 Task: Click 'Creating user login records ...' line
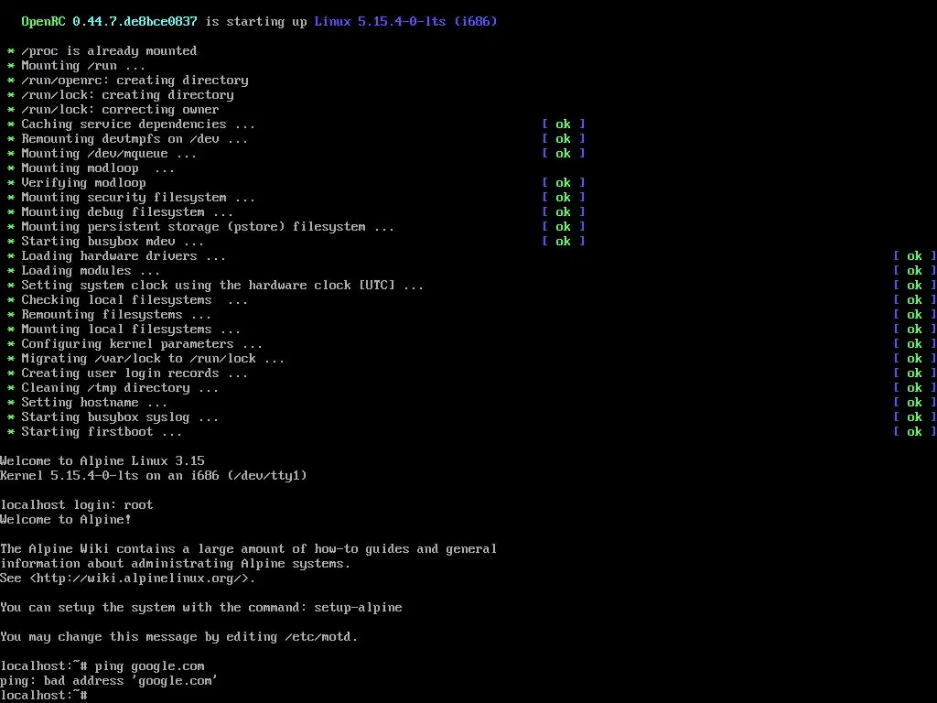135,373
